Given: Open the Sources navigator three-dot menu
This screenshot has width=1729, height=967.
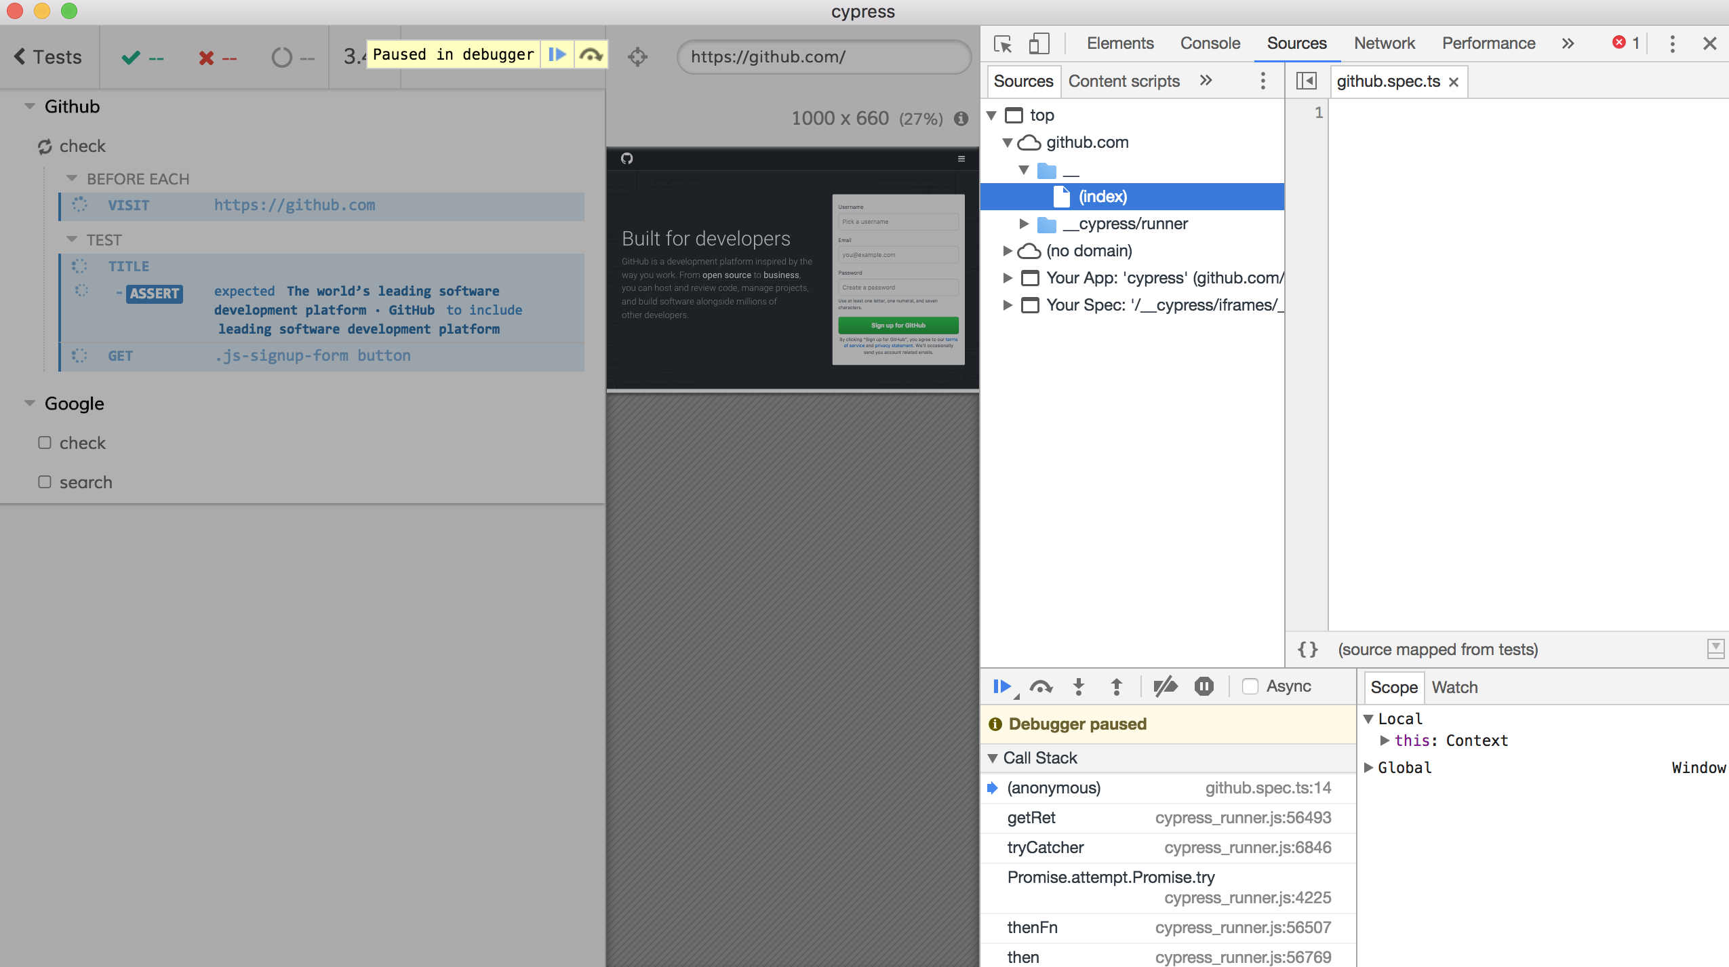Looking at the screenshot, I should pyautogui.click(x=1263, y=81).
